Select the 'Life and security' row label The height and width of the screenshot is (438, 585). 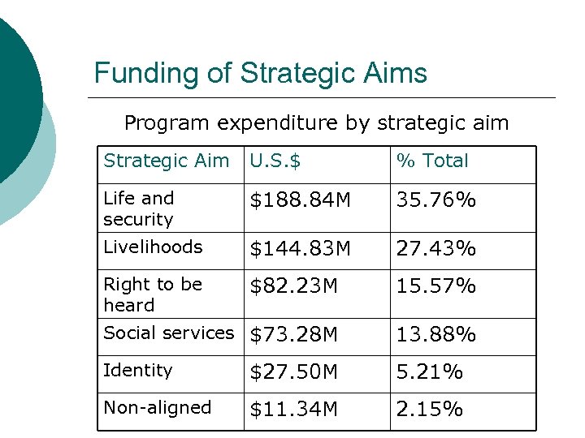pyautogui.click(x=139, y=208)
